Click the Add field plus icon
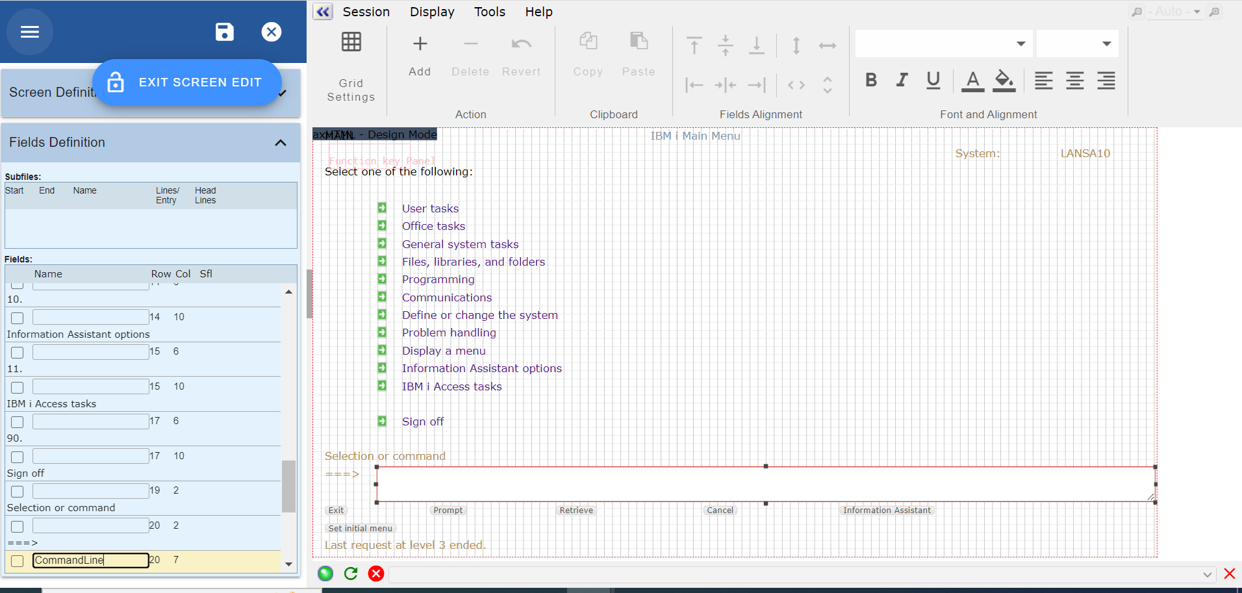The height and width of the screenshot is (593, 1242). point(420,44)
